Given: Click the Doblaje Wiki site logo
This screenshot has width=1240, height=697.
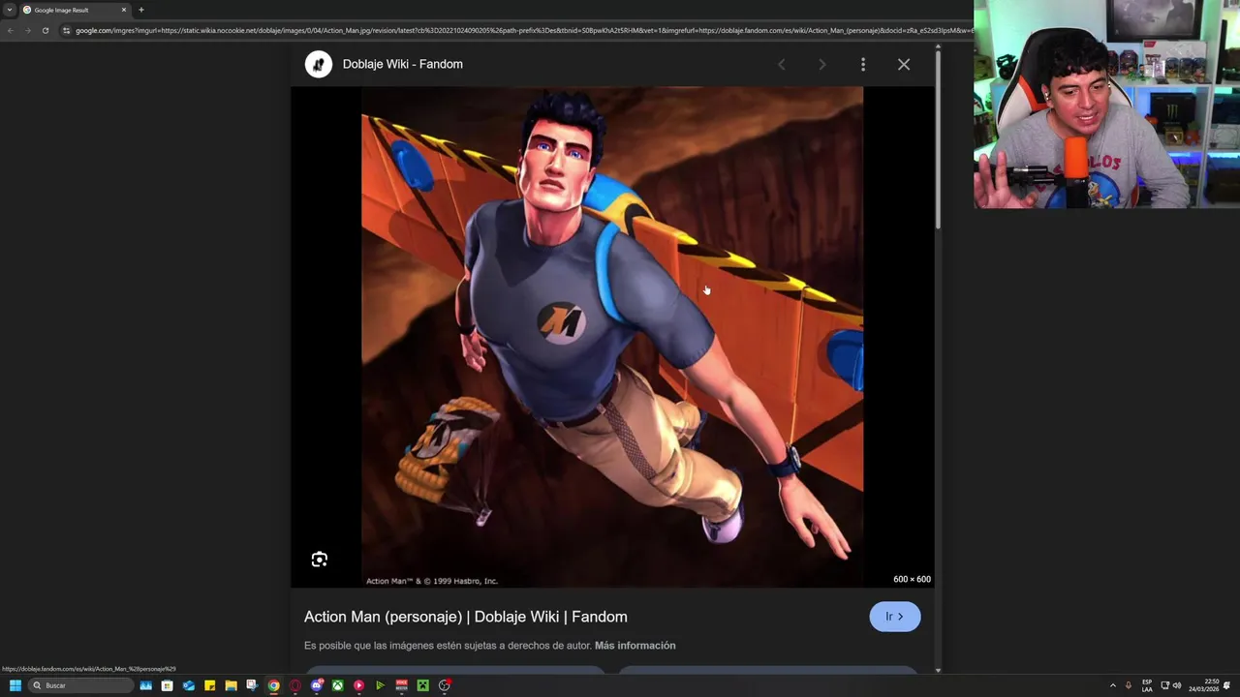Looking at the screenshot, I should pyautogui.click(x=319, y=64).
